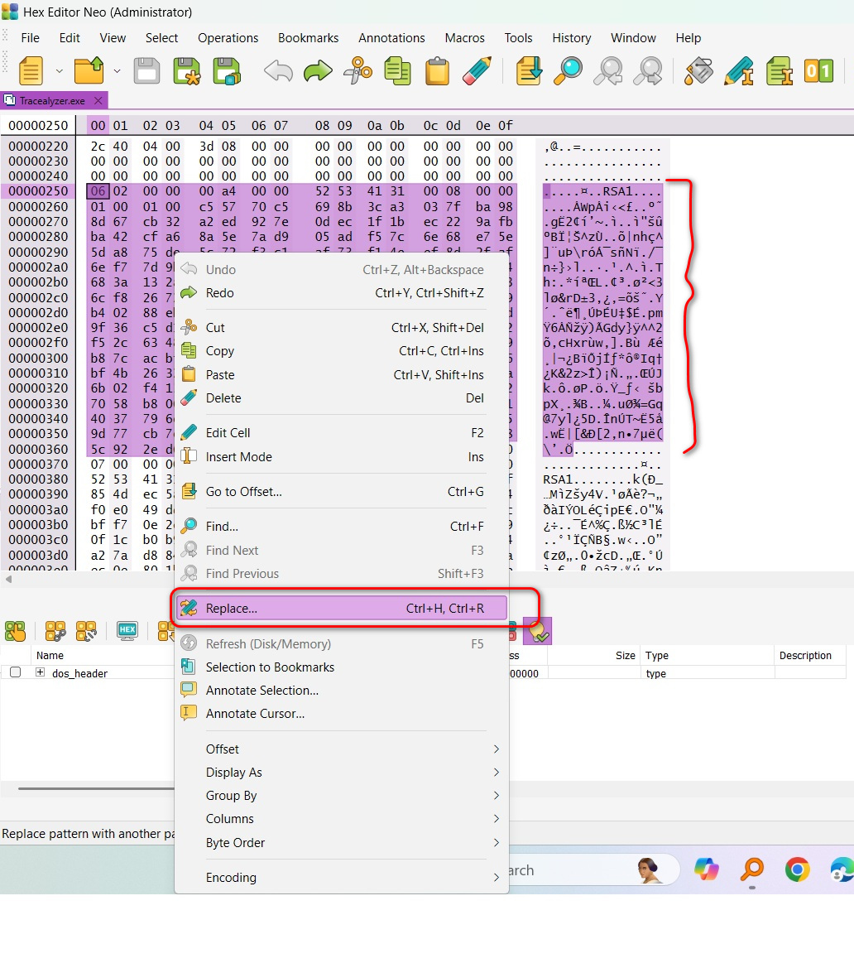Click the Insert Mode toolbar icon
854x968 pixels.
tap(780, 71)
